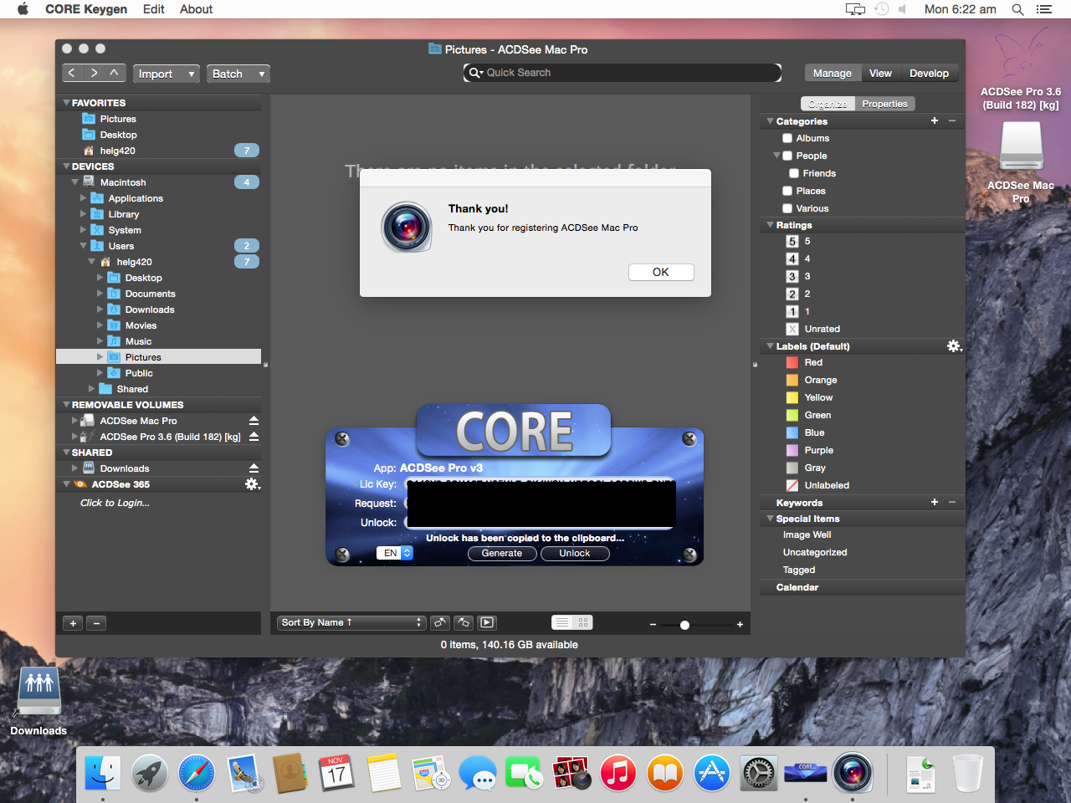Toggle the People category checkbox
1071x803 pixels.
(787, 156)
